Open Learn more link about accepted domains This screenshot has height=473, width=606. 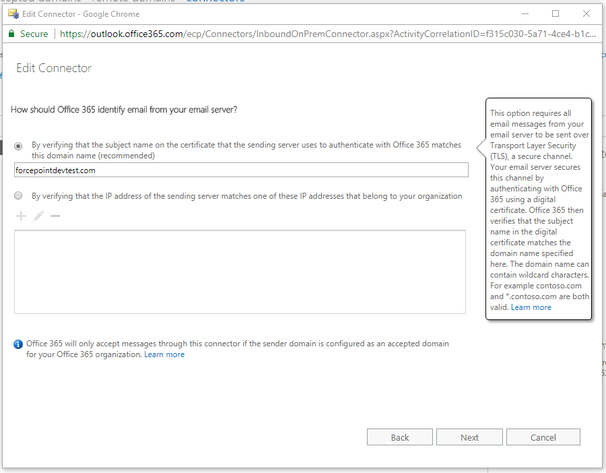[164, 354]
